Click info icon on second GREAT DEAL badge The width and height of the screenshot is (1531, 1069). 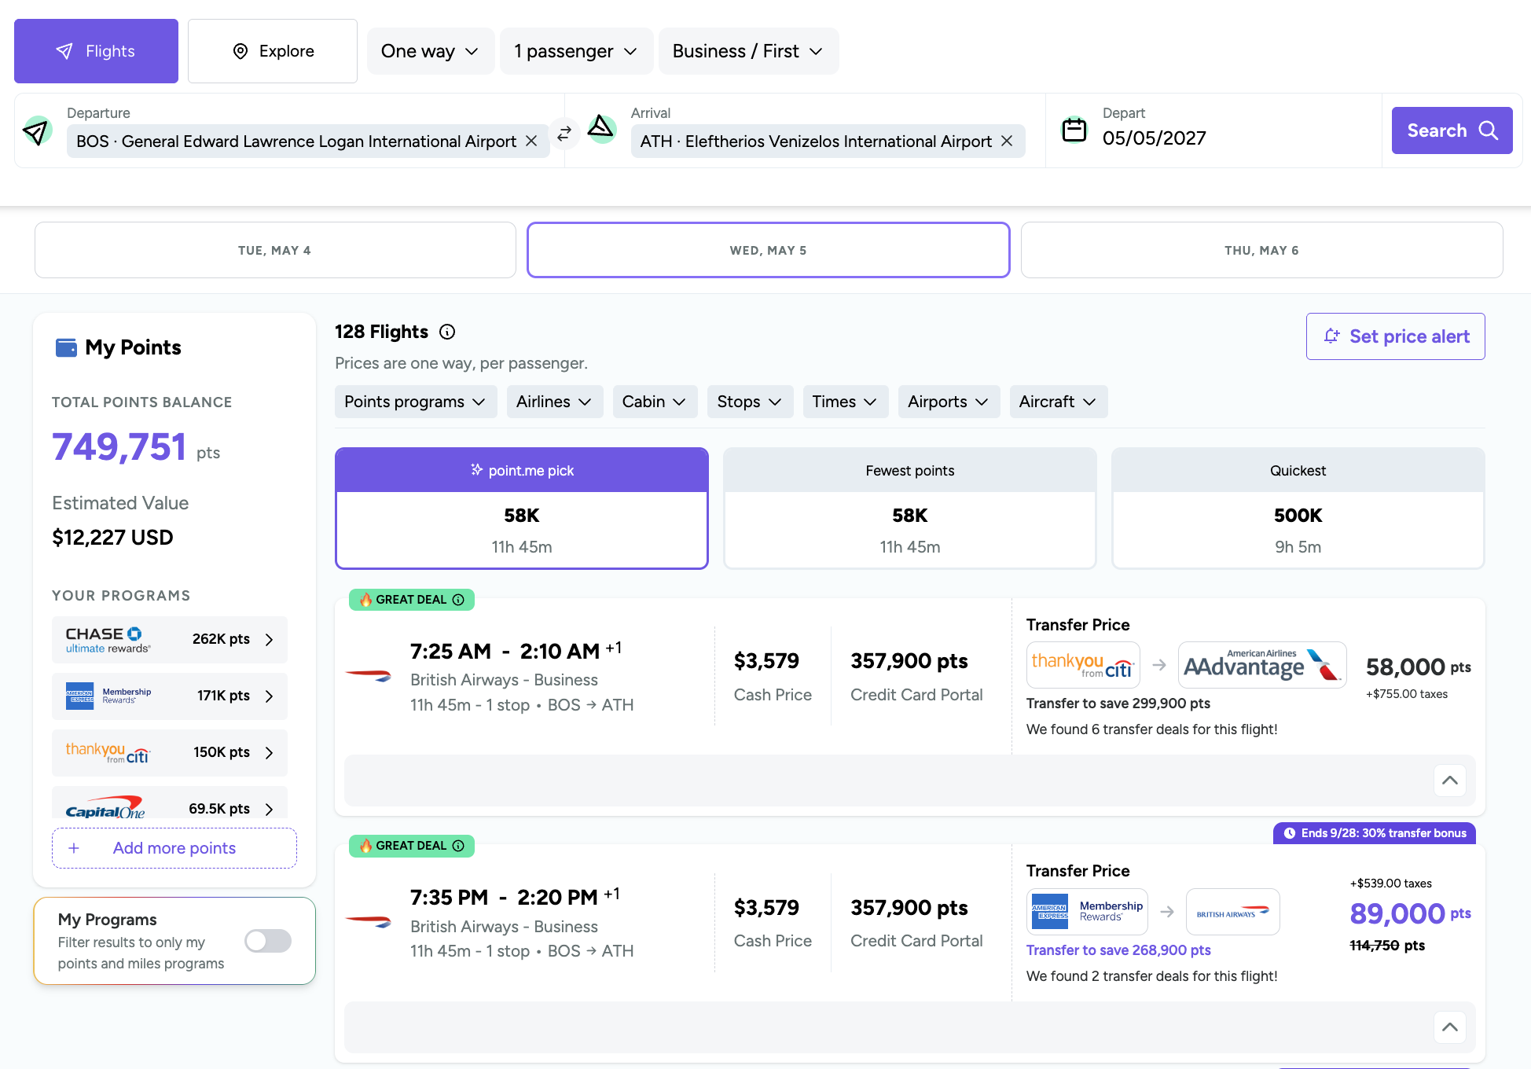pyautogui.click(x=459, y=846)
